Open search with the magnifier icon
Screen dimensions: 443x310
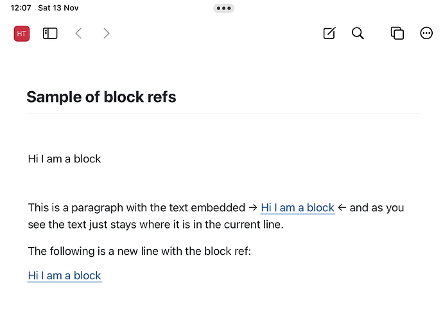pos(358,33)
